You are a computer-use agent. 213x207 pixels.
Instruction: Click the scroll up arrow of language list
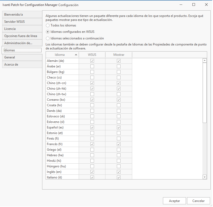[x=205, y=61]
